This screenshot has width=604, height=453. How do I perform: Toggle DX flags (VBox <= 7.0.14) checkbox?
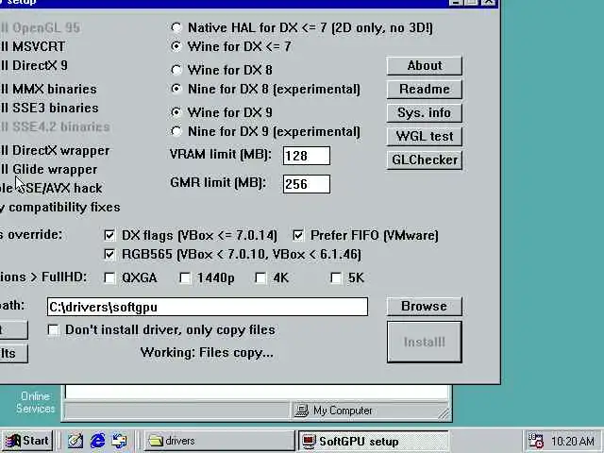pyautogui.click(x=109, y=235)
